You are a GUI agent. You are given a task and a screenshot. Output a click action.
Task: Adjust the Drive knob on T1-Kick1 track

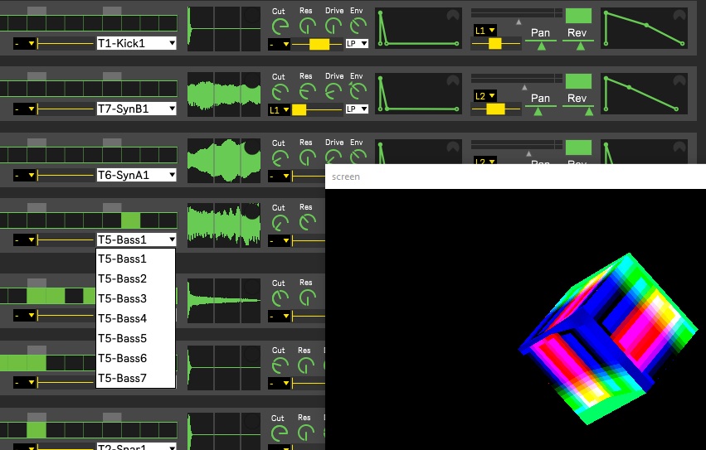[x=334, y=26]
